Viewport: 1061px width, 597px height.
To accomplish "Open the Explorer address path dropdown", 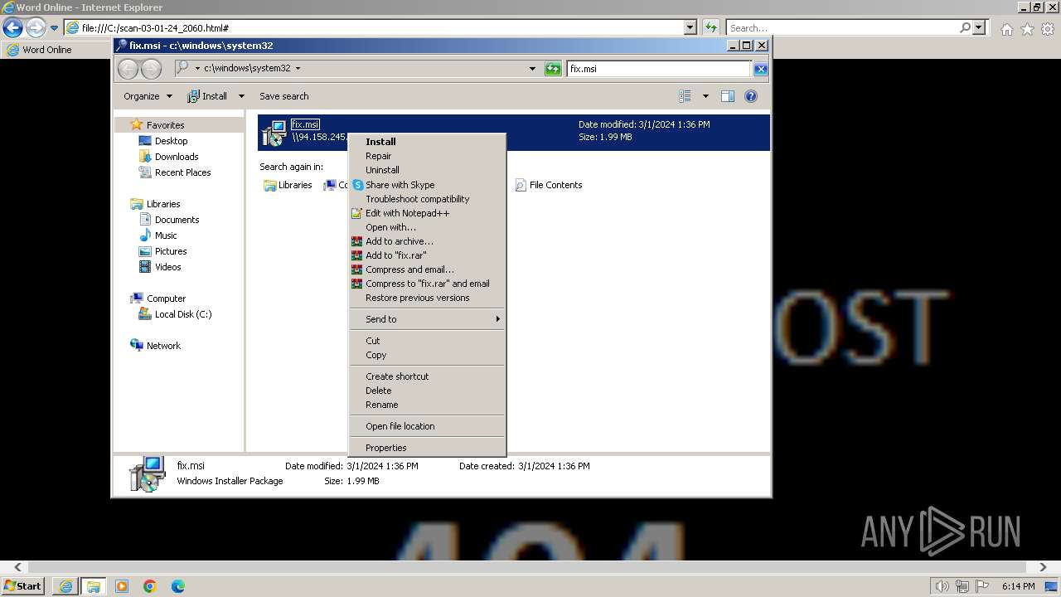I will click(532, 69).
